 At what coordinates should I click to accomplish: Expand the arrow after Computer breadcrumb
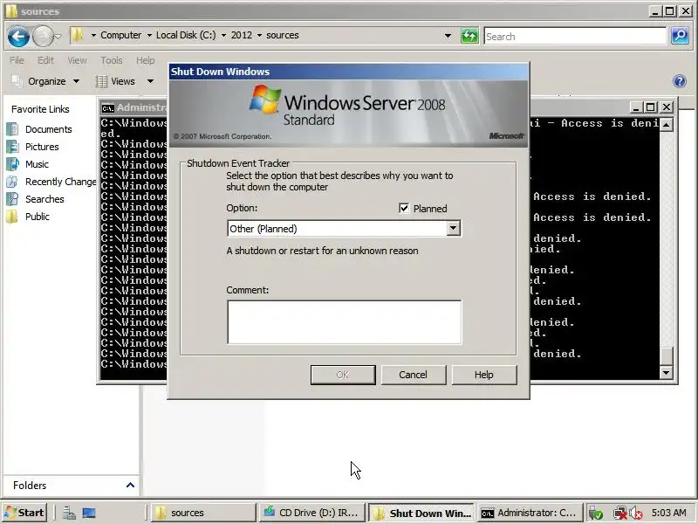click(x=149, y=35)
